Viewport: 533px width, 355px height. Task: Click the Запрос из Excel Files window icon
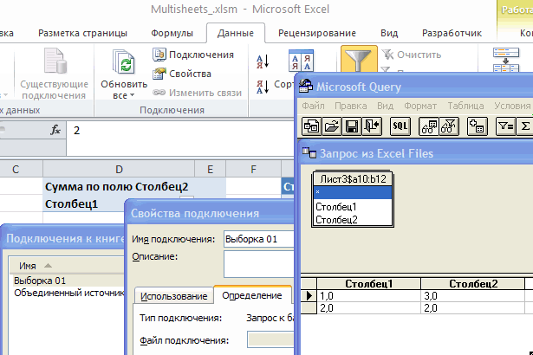pyautogui.click(x=309, y=152)
